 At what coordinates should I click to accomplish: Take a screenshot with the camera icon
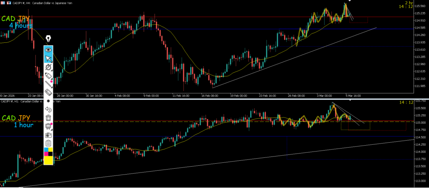[49, 135]
